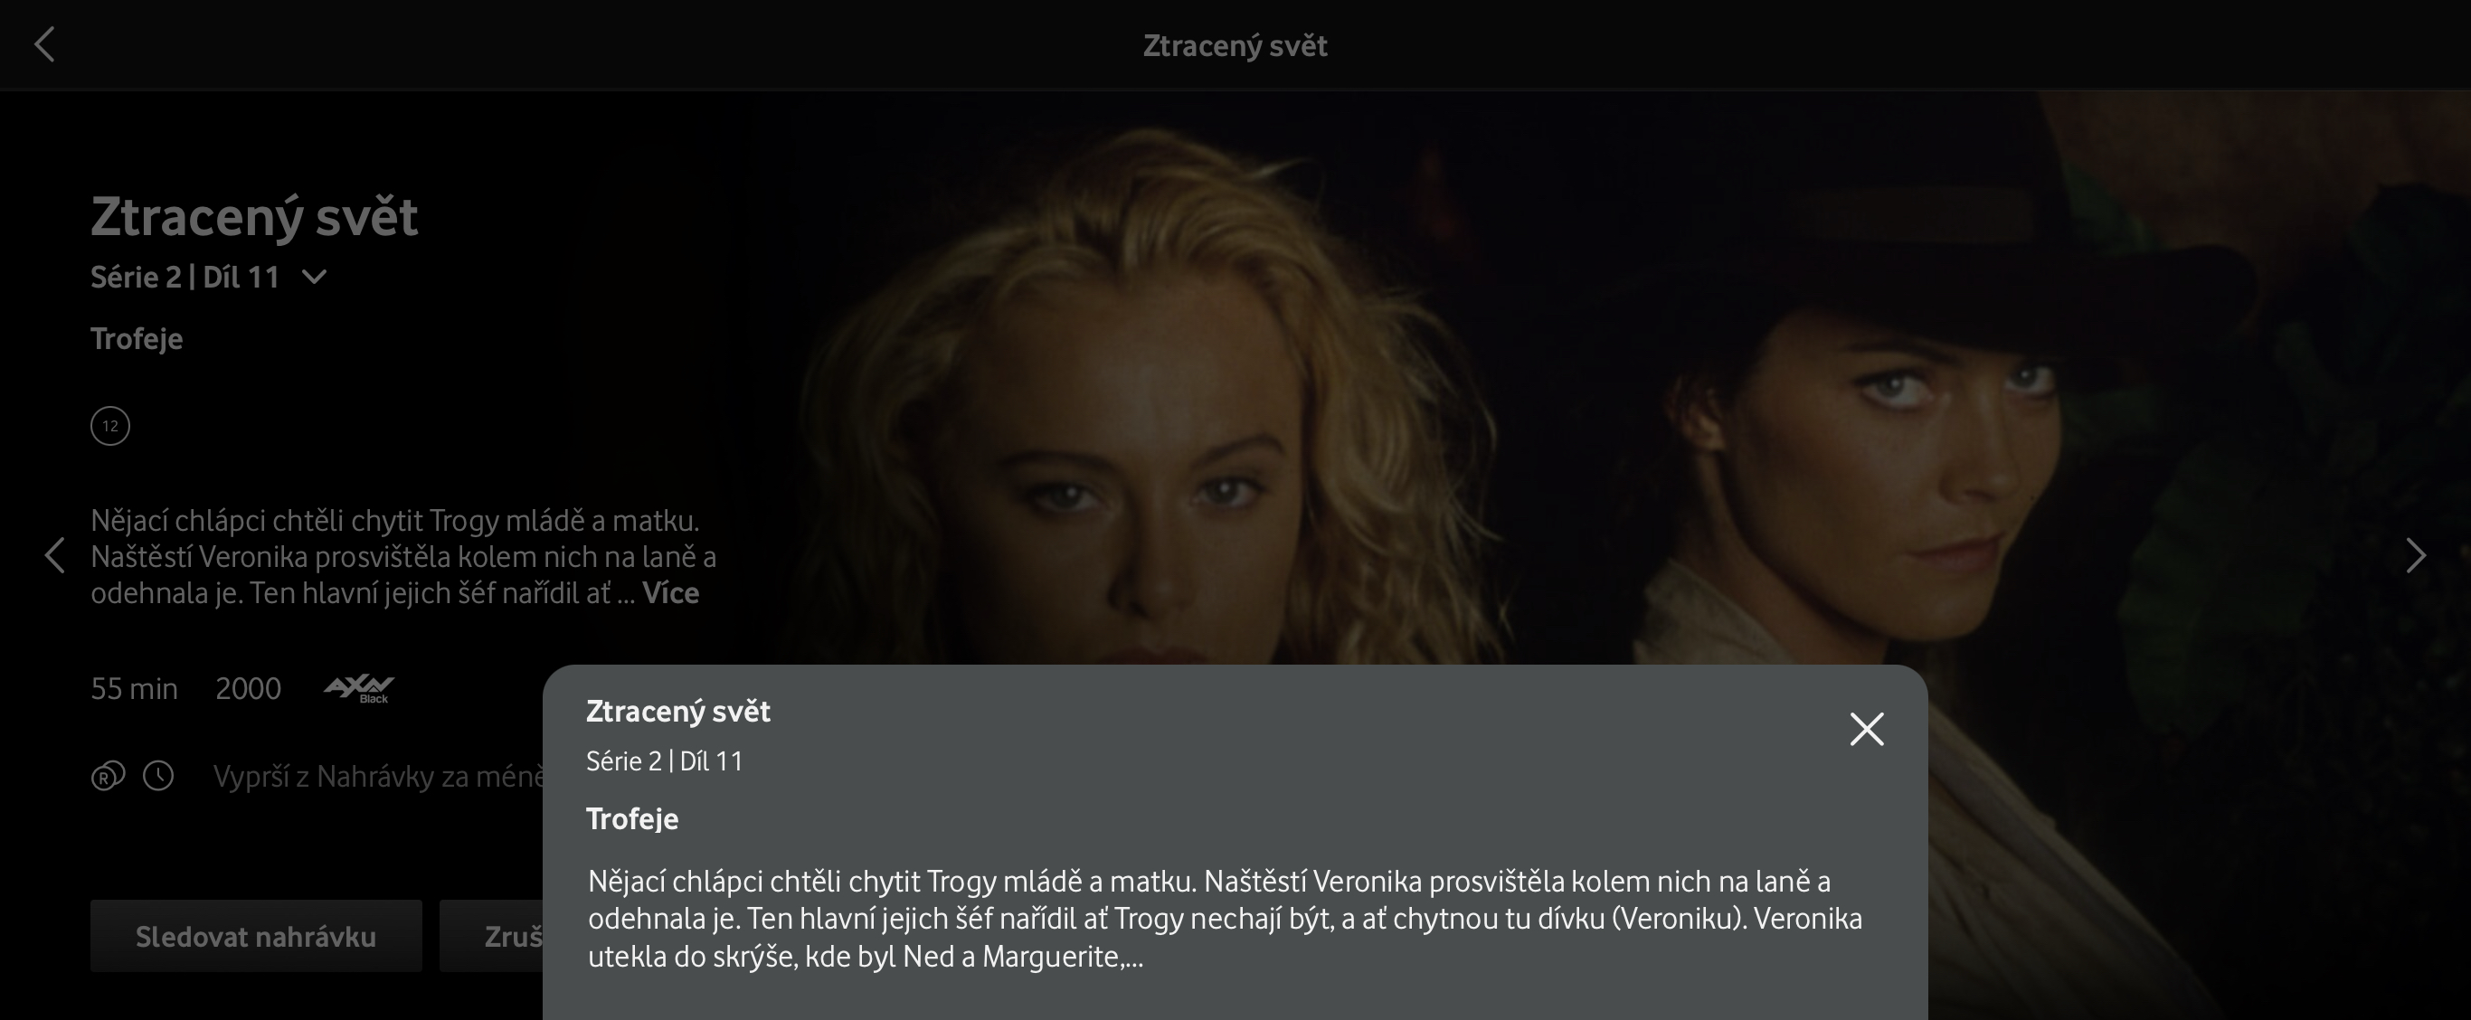Screen dimensions: 2471x1020
Task: Click the clock expiry icon
Action: tap(158, 776)
